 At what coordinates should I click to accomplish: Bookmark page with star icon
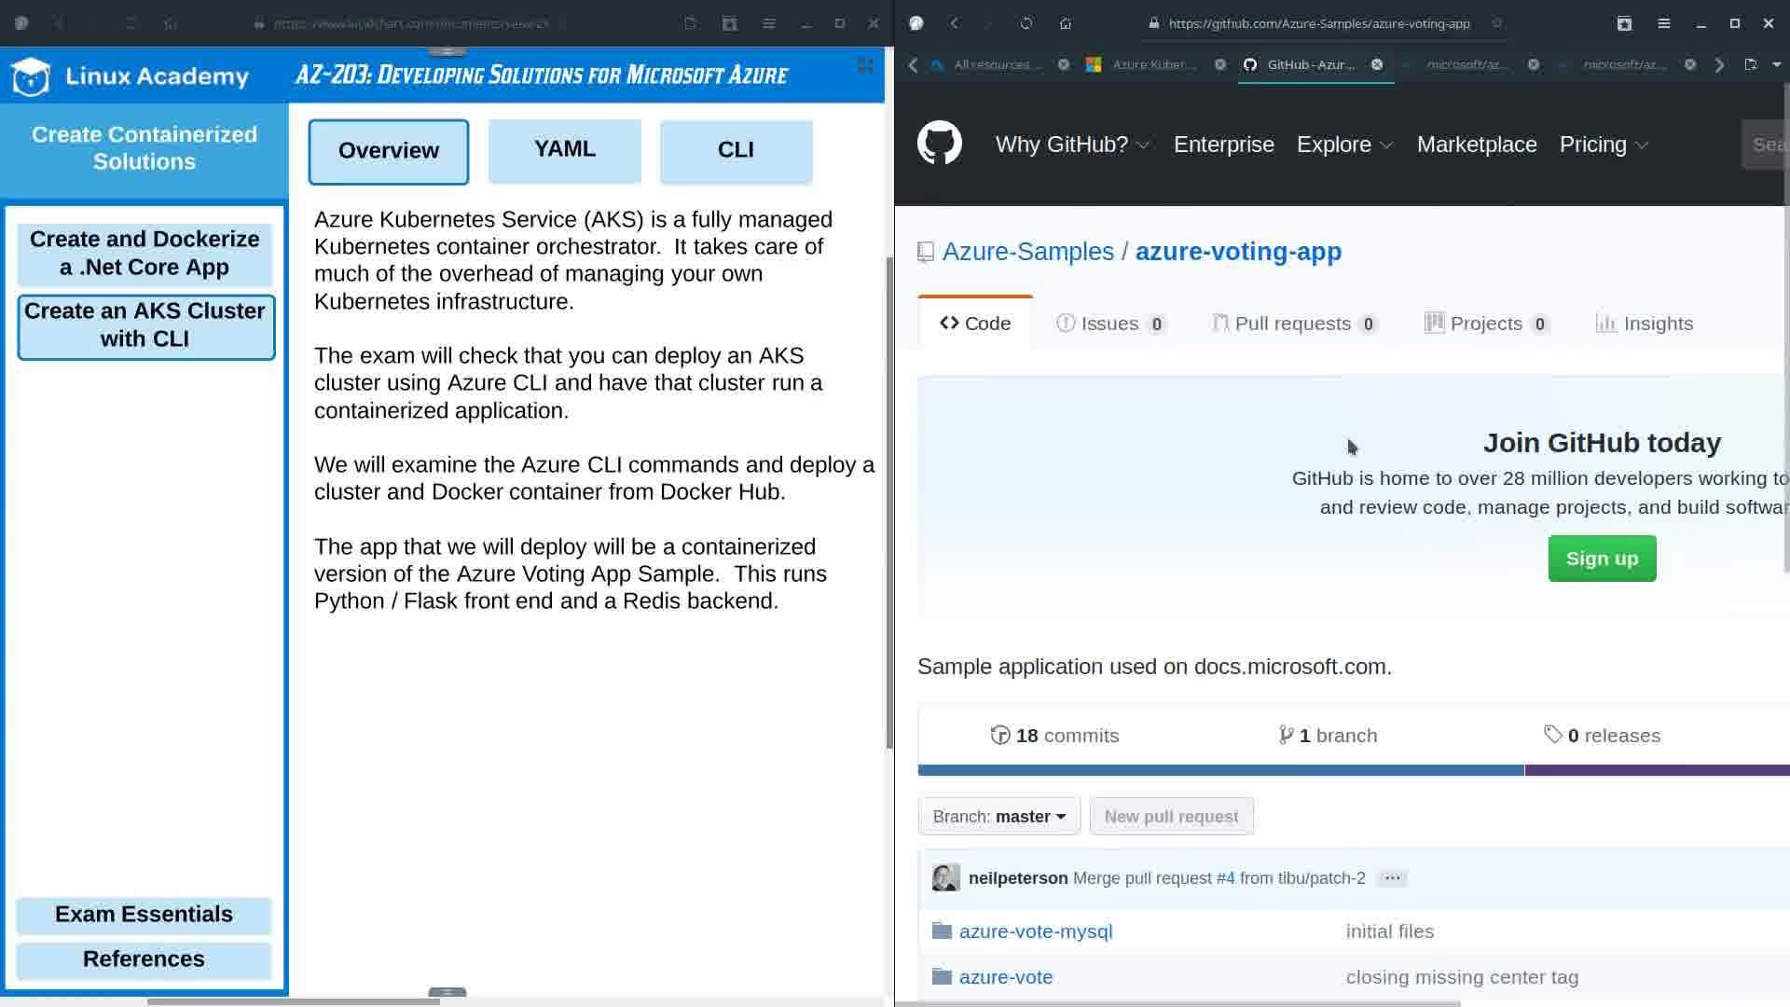1496,23
